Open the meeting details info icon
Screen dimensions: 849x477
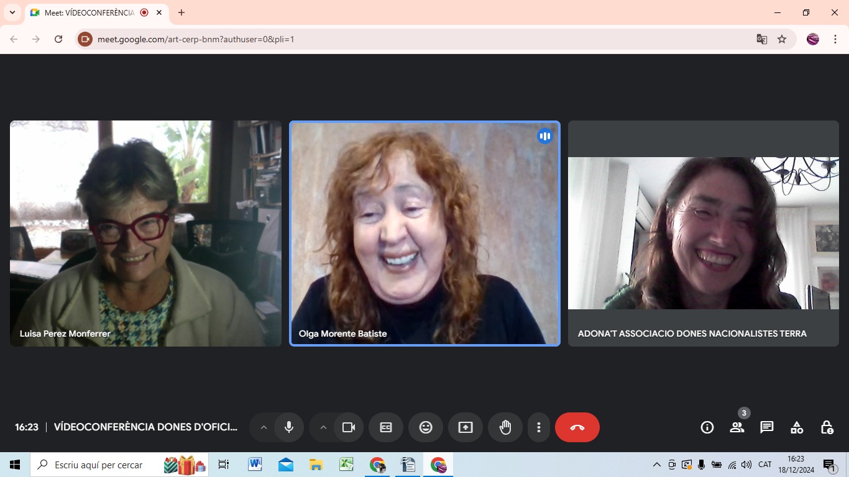(707, 427)
